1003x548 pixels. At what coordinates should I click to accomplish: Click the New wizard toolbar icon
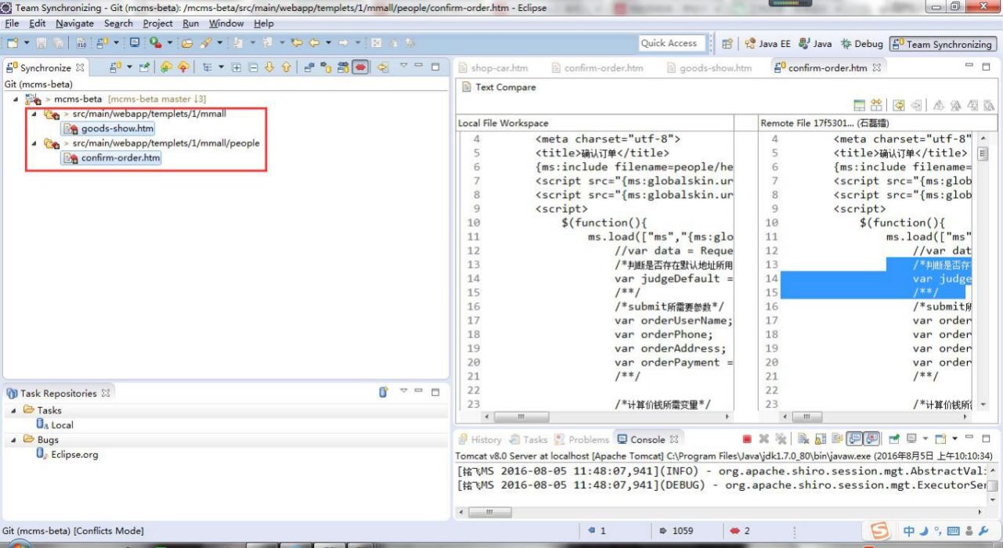click(x=13, y=43)
